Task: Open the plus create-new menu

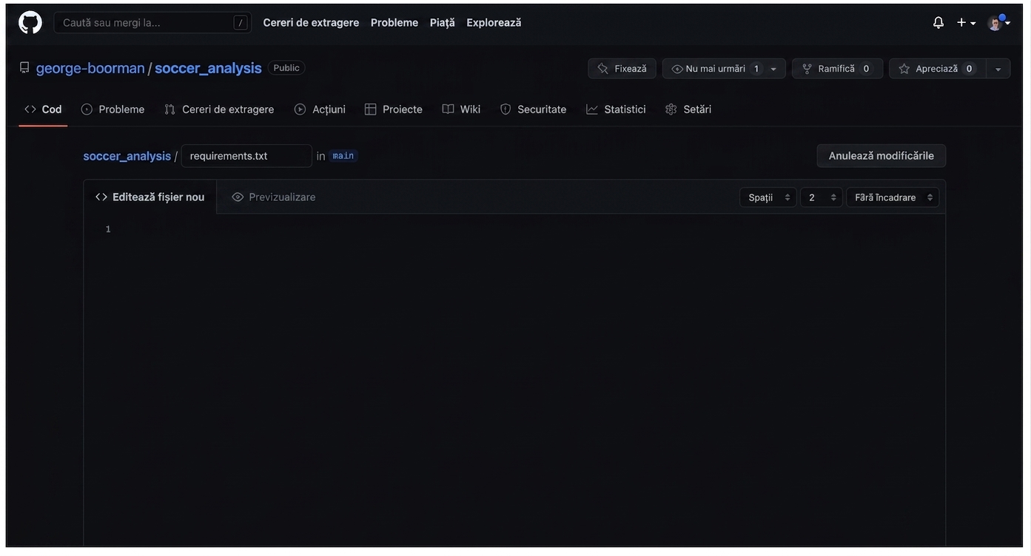Action: 966,23
